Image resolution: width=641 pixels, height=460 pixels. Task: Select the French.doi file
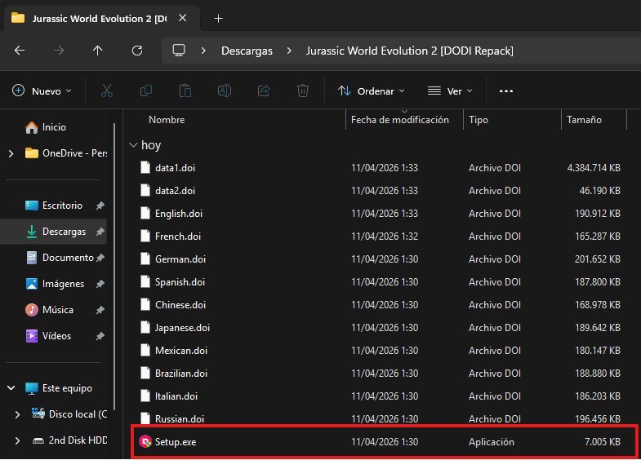[178, 237]
